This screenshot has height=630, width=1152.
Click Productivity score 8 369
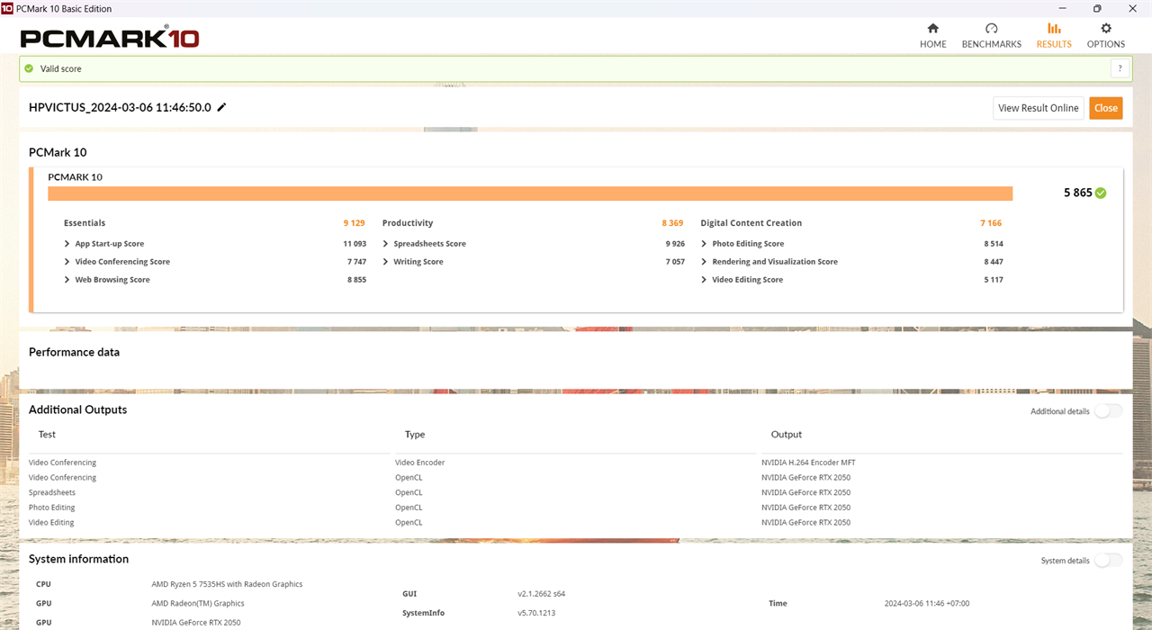pos(672,223)
